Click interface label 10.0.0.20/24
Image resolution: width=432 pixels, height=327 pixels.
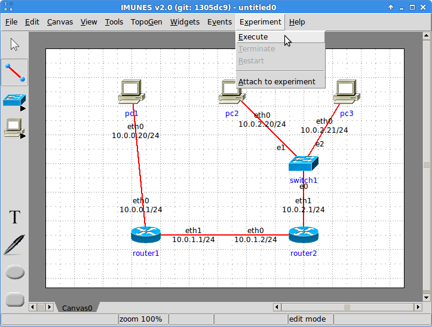click(135, 135)
